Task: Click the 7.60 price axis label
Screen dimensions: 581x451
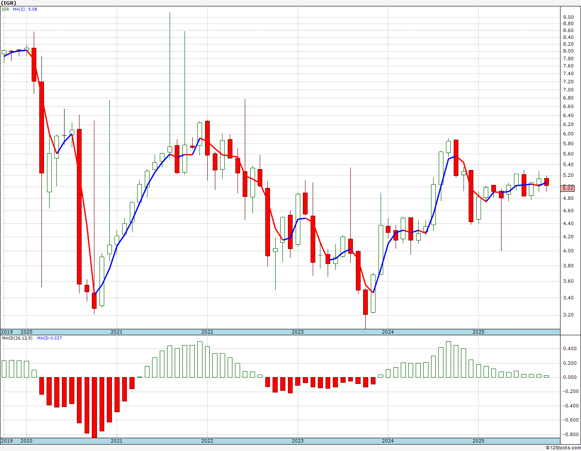Action: pyautogui.click(x=568, y=66)
